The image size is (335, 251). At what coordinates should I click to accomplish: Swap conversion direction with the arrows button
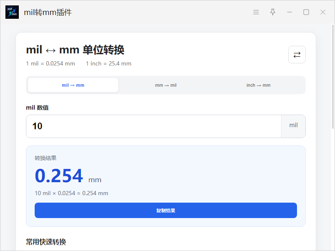pyautogui.click(x=297, y=55)
